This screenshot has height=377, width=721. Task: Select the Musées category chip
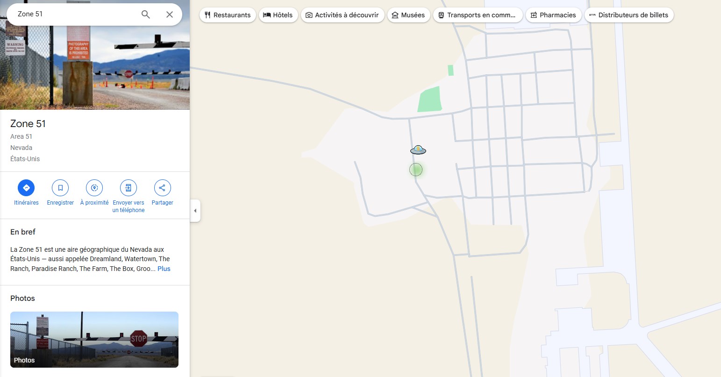pos(408,15)
